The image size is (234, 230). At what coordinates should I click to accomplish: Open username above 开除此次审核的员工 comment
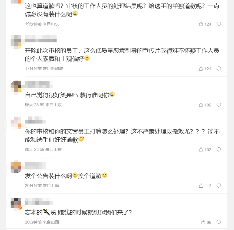coord(40,40)
